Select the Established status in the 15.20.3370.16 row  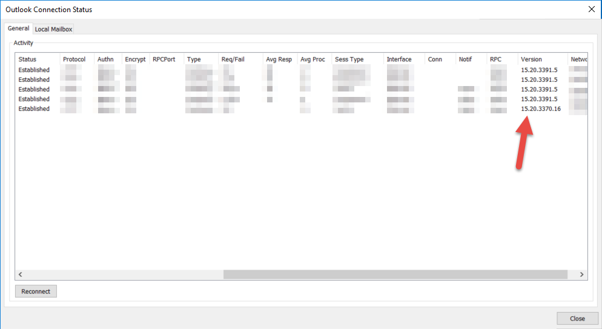34,108
